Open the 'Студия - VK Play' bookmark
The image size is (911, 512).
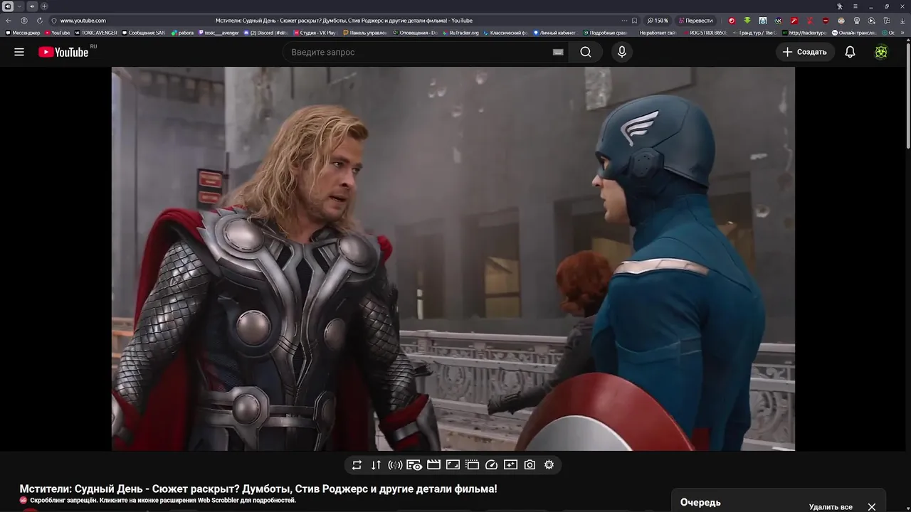tap(314, 33)
